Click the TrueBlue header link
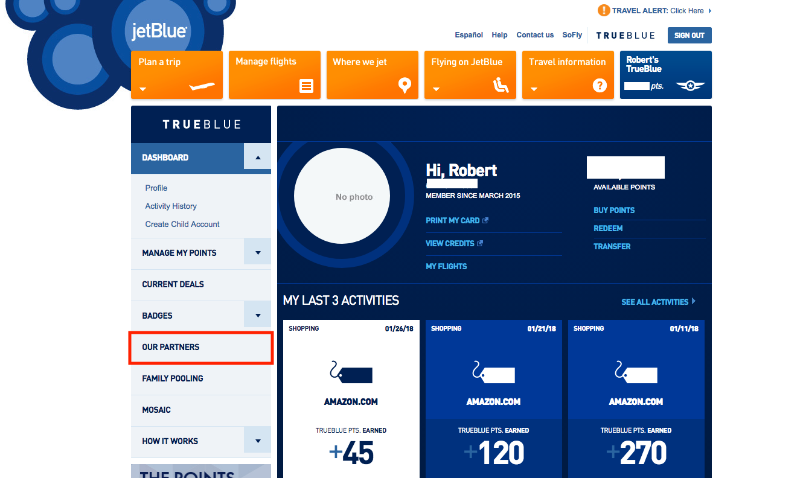Screen dimensions: 803x478 click(625, 35)
